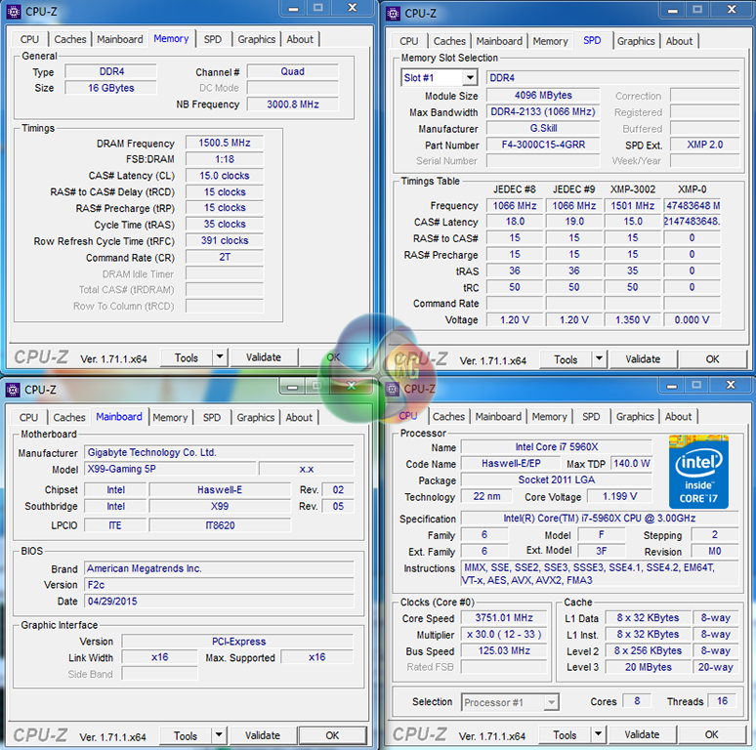Switch to the Caches tab in the Memory window

pos(70,39)
